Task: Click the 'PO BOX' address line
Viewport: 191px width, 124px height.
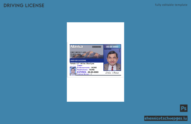Action: pos(75,54)
